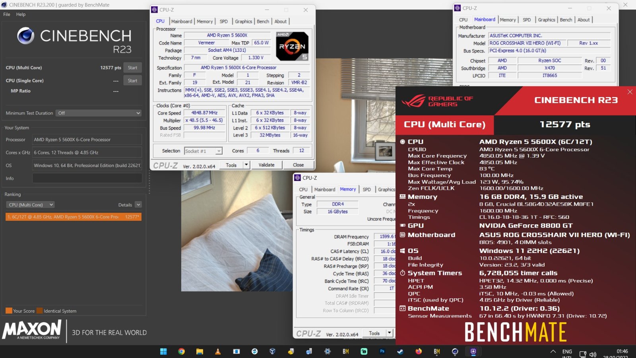636x358 pixels.
Task: Click the ROG Republic of Gamers logo
Action: (437, 101)
